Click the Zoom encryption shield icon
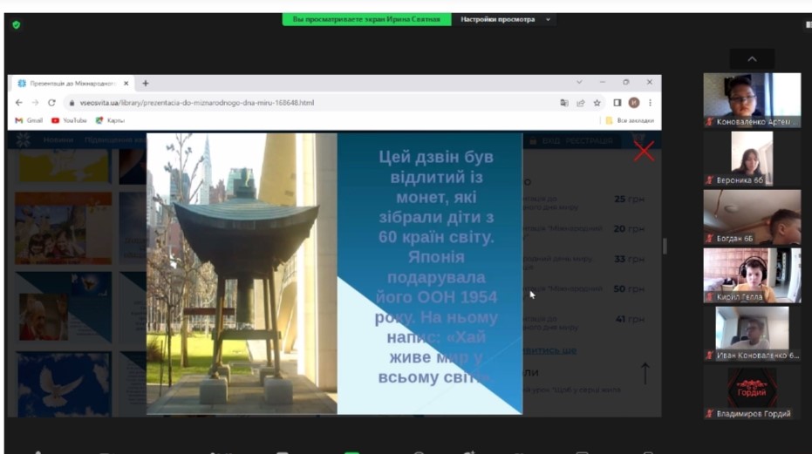The image size is (812, 454). [x=17, y=24]
